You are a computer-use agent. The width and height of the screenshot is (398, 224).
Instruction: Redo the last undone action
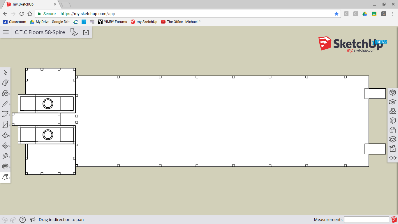click(x=13, y=220)
